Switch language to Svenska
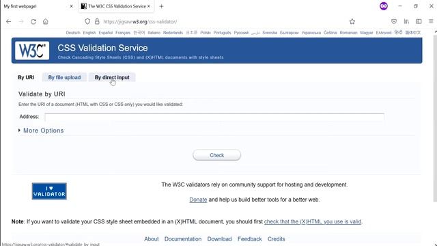The height and width of the screenshot is (246, 437). (x=270, y=33)
